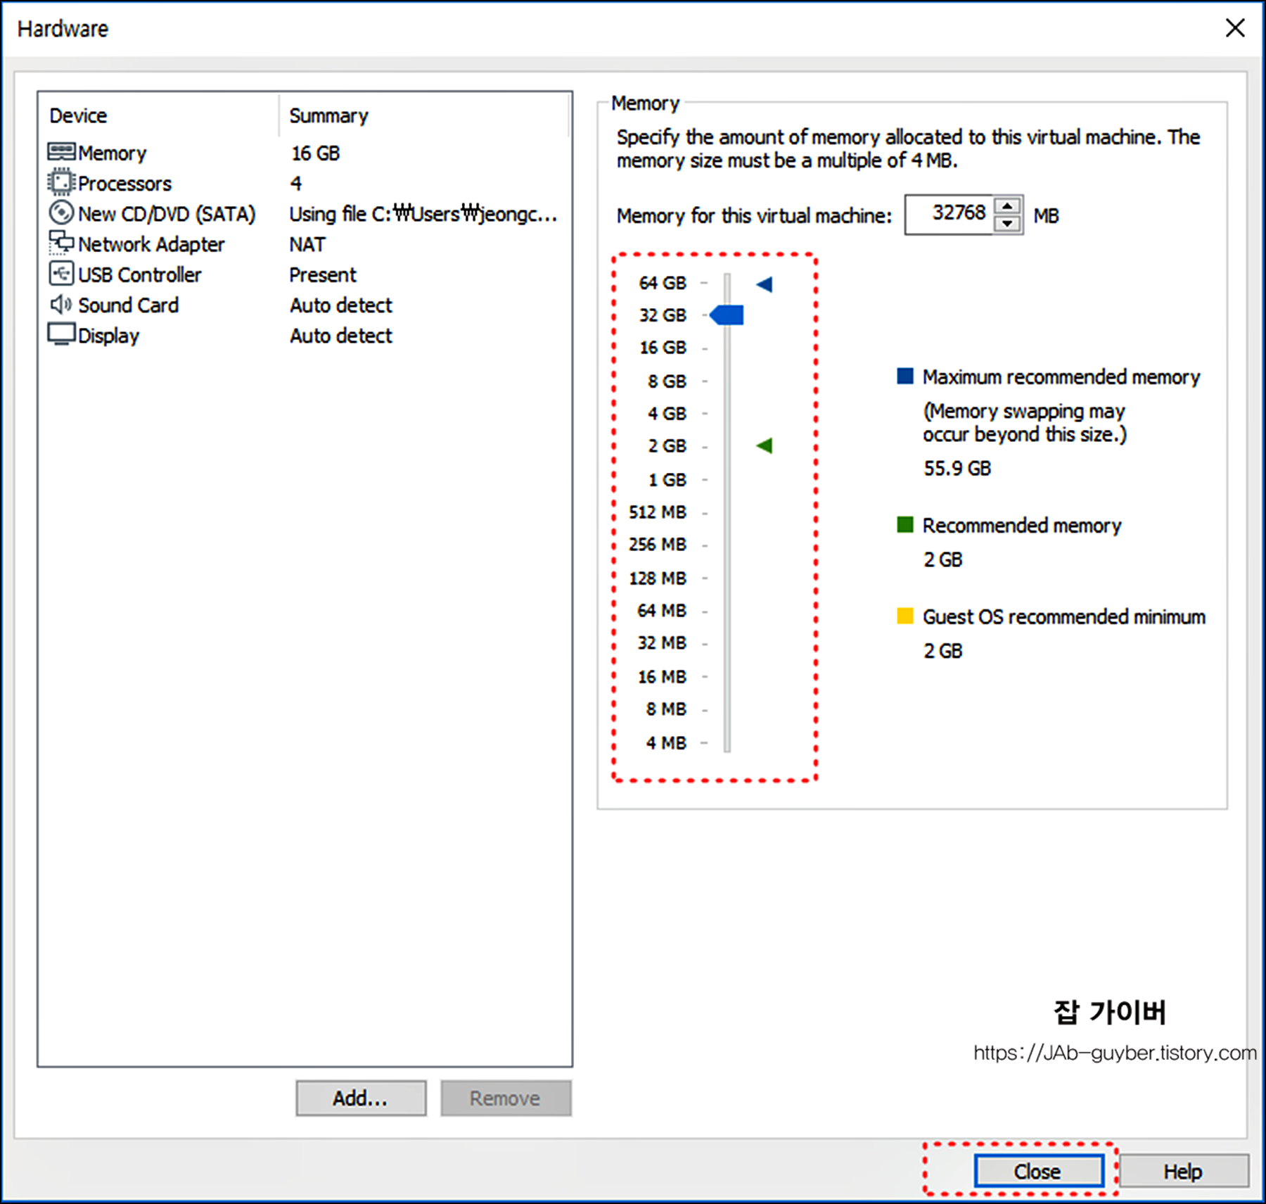Select the USB Controller row label
This screenshot has height=1204, width=1266.
139,274
